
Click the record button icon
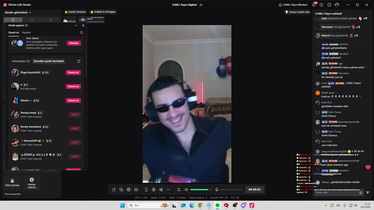tap(154, 190)
